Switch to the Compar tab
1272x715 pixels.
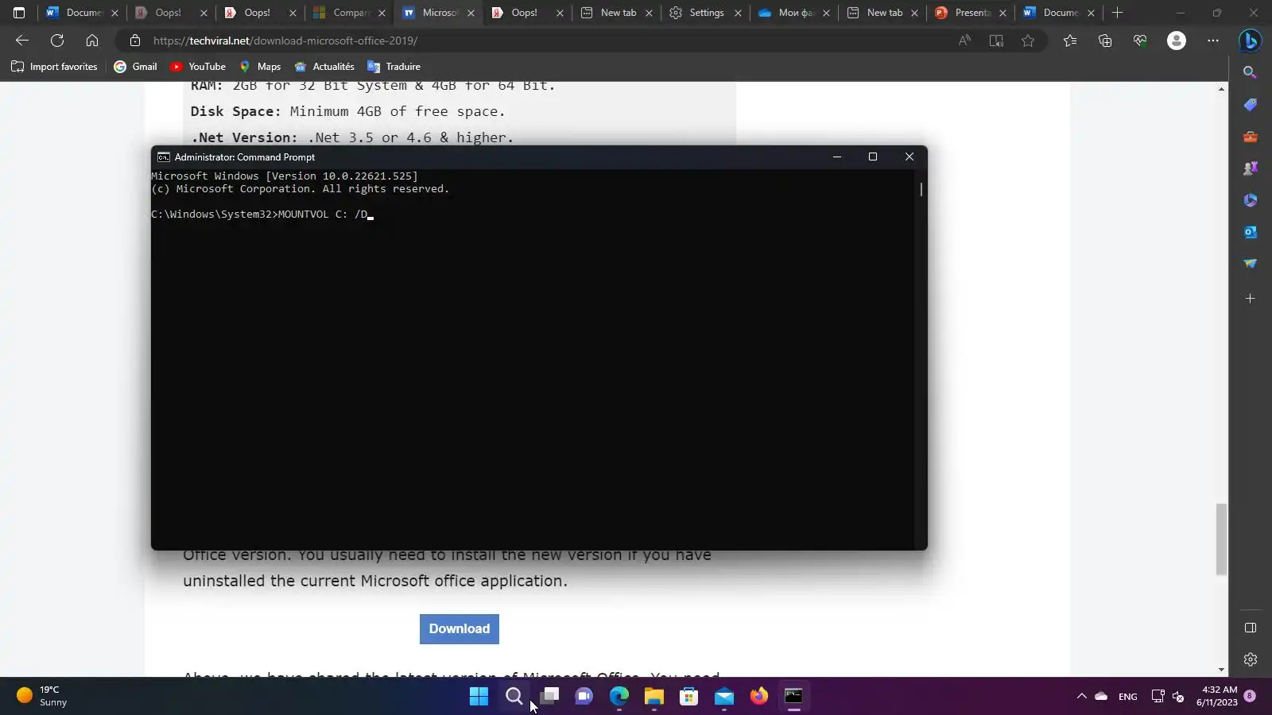[350, 13]
